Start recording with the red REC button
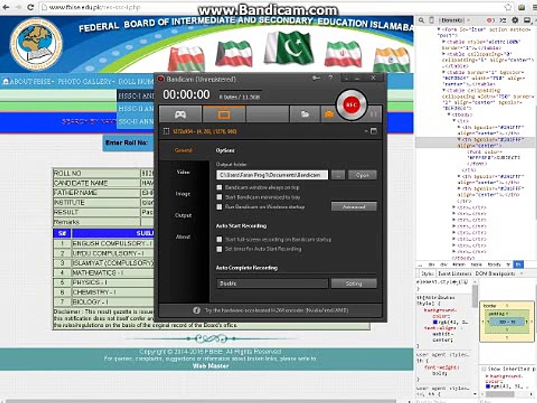This screenshot has height=403, width=537. tap(351, 105)
